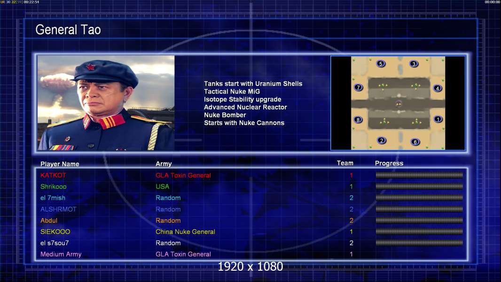Image resolution: width=501 pixels, height=282 pixels.
Task: Click ALSHRMOT's Random army entry
Action: click(x=168, y=209)
